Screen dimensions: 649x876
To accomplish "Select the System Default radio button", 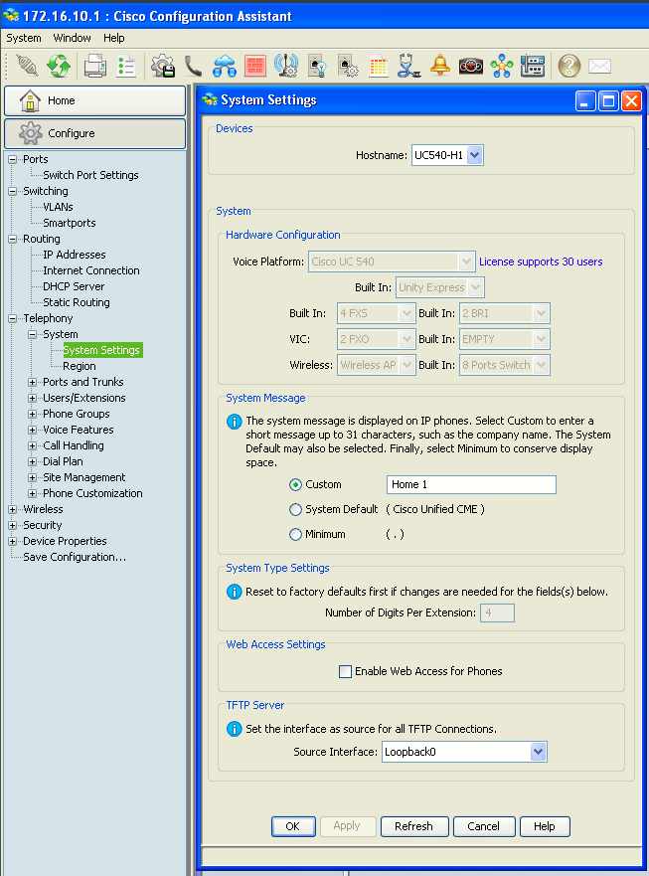I will tap(295, 509).
